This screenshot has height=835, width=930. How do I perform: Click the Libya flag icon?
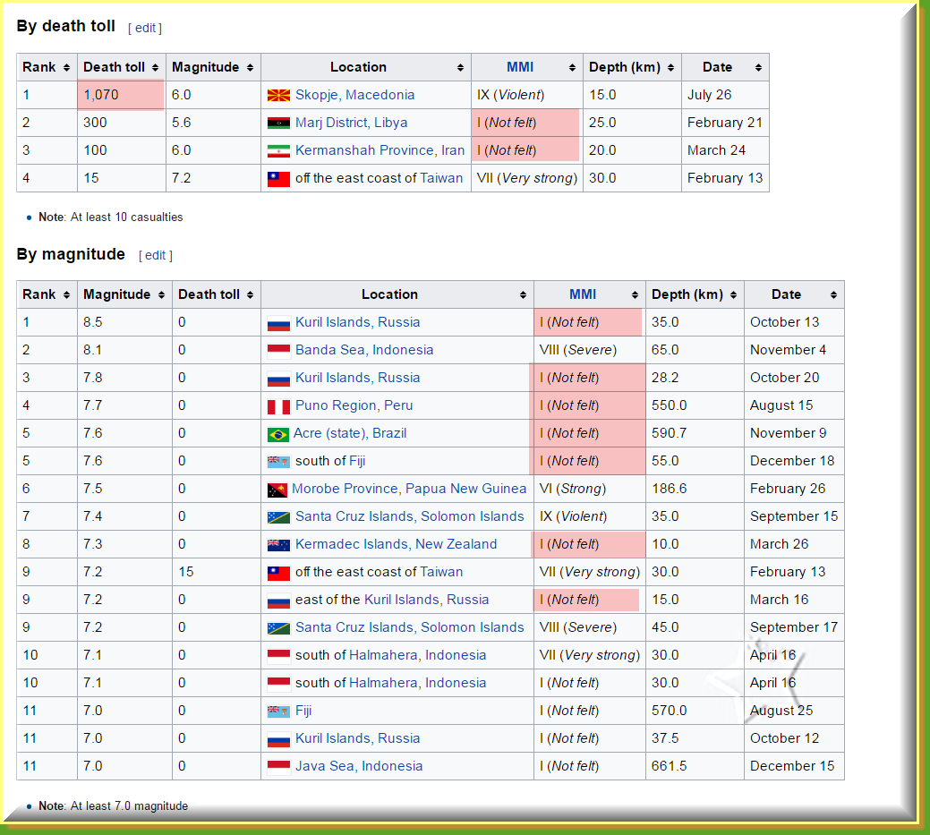[x=278, y=124]
